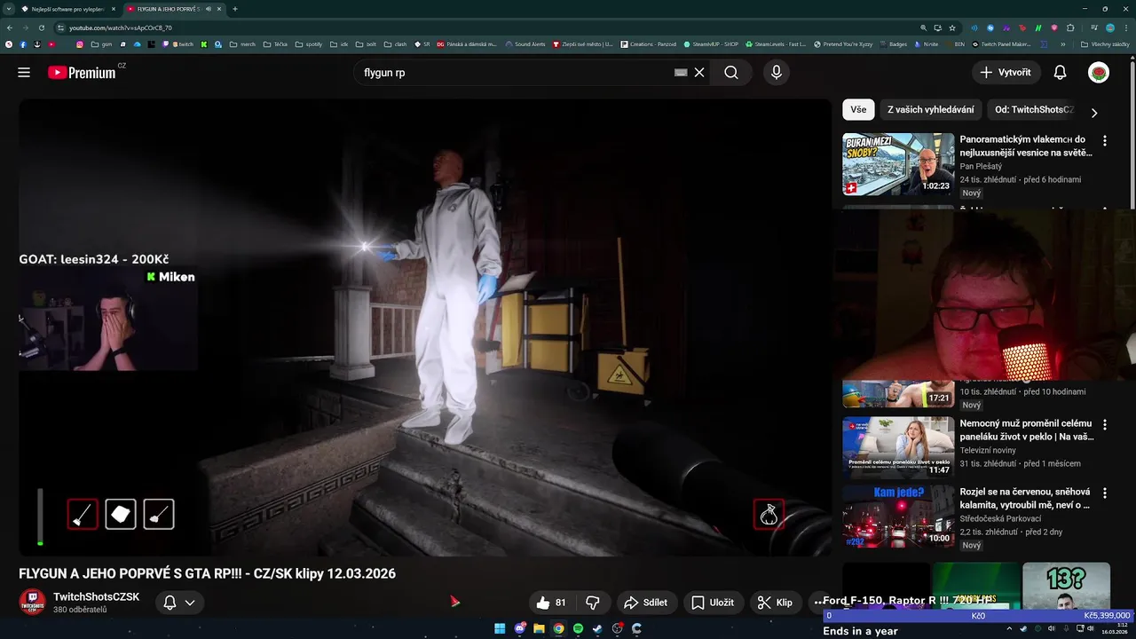
Task: Open the on-screen keyboard icon in search box
Action: pyautogui.click(x=681, y=73)
